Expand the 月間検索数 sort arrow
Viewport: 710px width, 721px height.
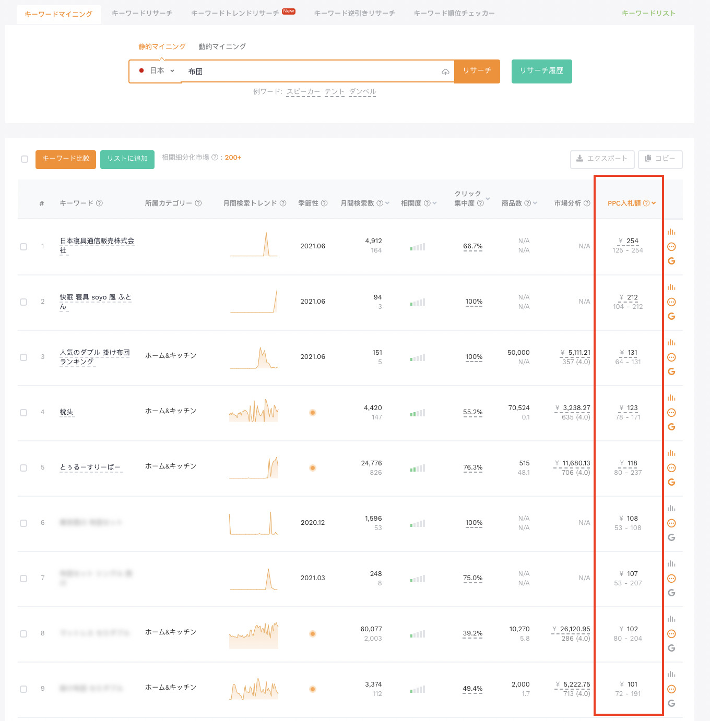387,203
